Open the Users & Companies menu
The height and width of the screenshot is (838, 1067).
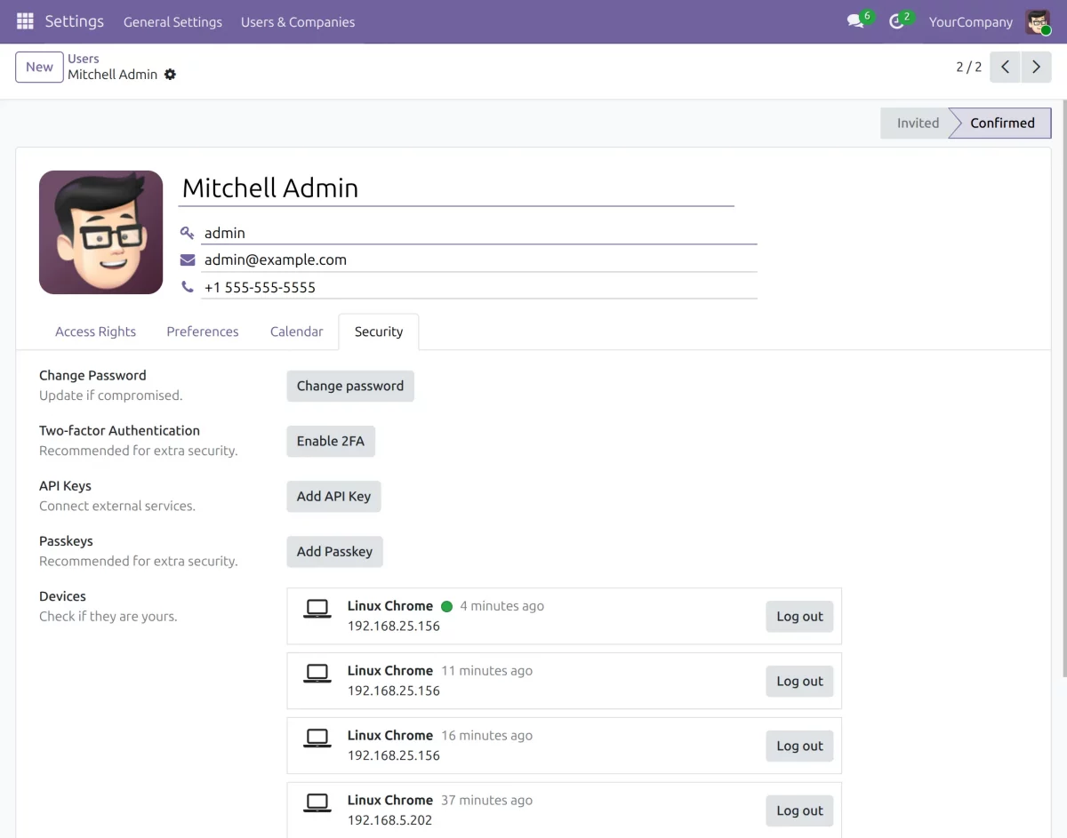coord(298,21)
